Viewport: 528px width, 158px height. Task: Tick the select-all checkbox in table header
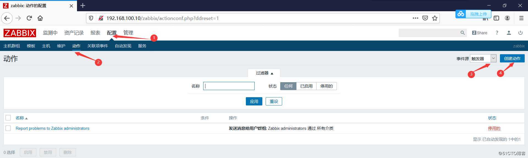point(8,118)
